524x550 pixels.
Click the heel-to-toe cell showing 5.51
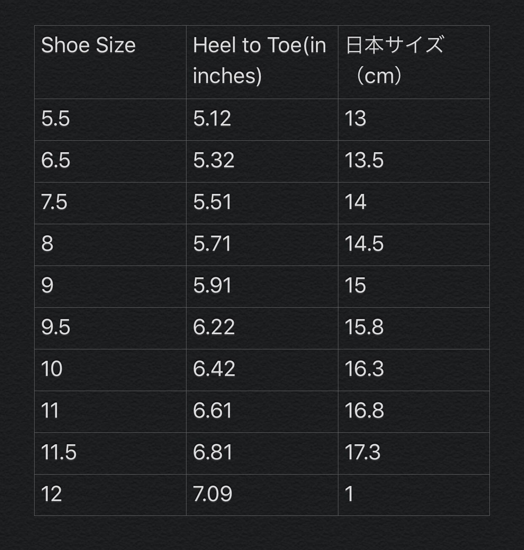pos(262,203)
